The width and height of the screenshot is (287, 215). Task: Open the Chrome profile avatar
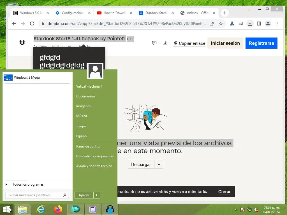pos(268,24)
